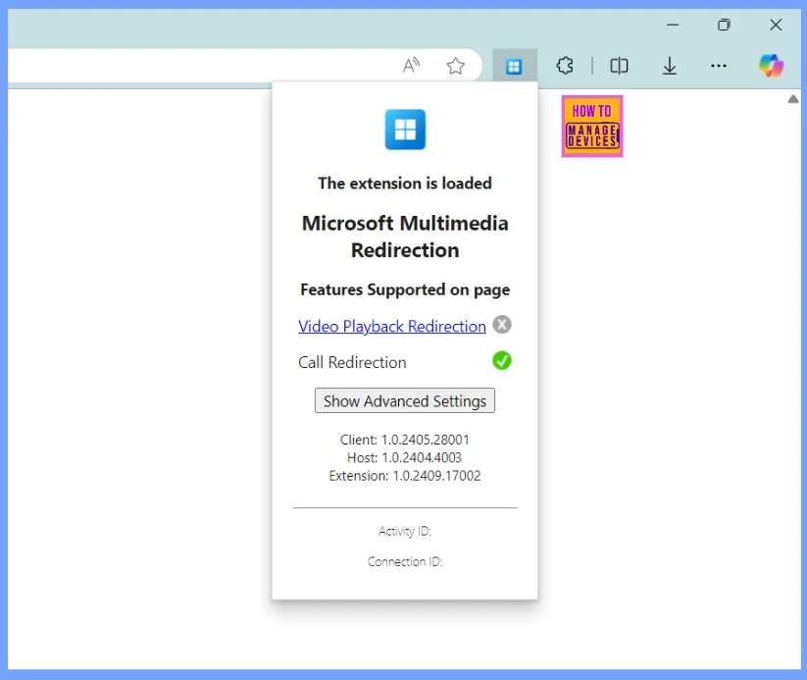Screen dimensions: 807x680
Task: Click Show Advanced Settings button
Action: [x=405, y=400]
